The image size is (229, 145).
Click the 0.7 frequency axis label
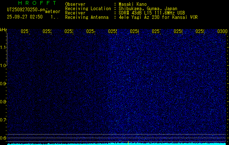click(x=3, y=120)
